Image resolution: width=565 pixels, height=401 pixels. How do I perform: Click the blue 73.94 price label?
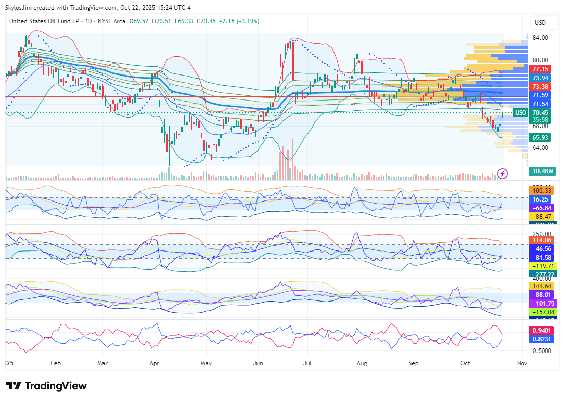point(540,78)
